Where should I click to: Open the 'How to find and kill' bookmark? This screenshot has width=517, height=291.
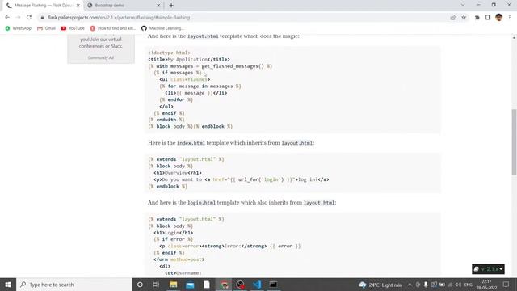[113, 28]
